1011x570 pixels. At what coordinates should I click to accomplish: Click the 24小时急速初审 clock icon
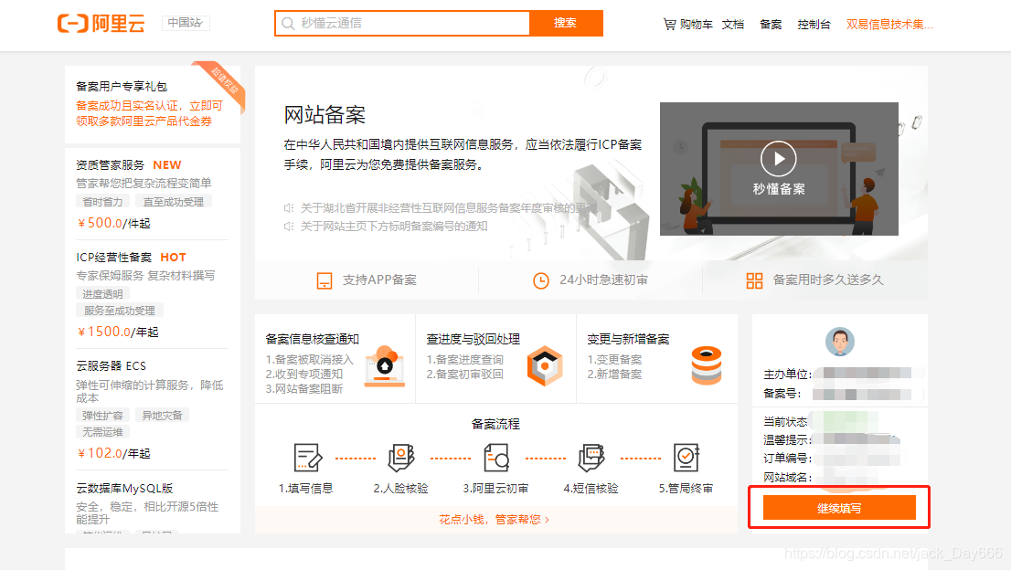point(541,280)
